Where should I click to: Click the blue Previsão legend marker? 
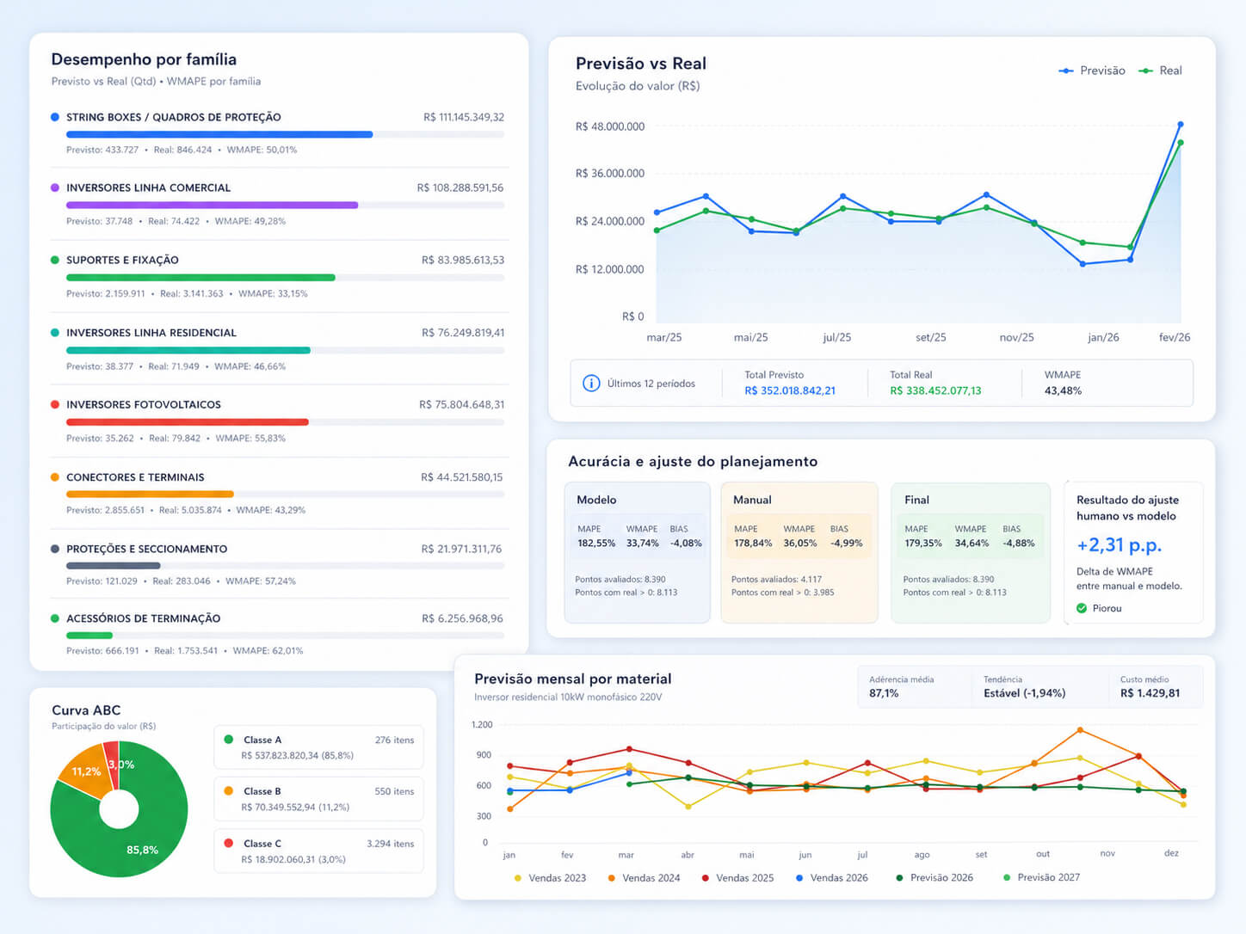tap(1066, 71)
